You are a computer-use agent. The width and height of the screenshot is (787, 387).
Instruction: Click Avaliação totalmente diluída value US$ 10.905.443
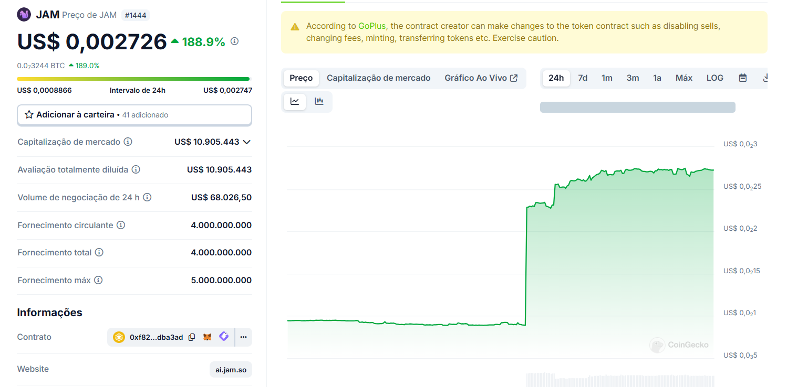pyautogui.click(x=220, y=169)
